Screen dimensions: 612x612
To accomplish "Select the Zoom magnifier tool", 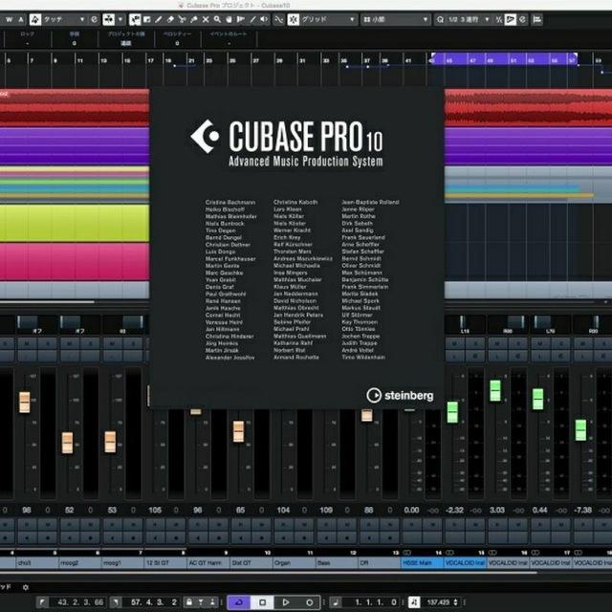I will (x=217, y=19).
